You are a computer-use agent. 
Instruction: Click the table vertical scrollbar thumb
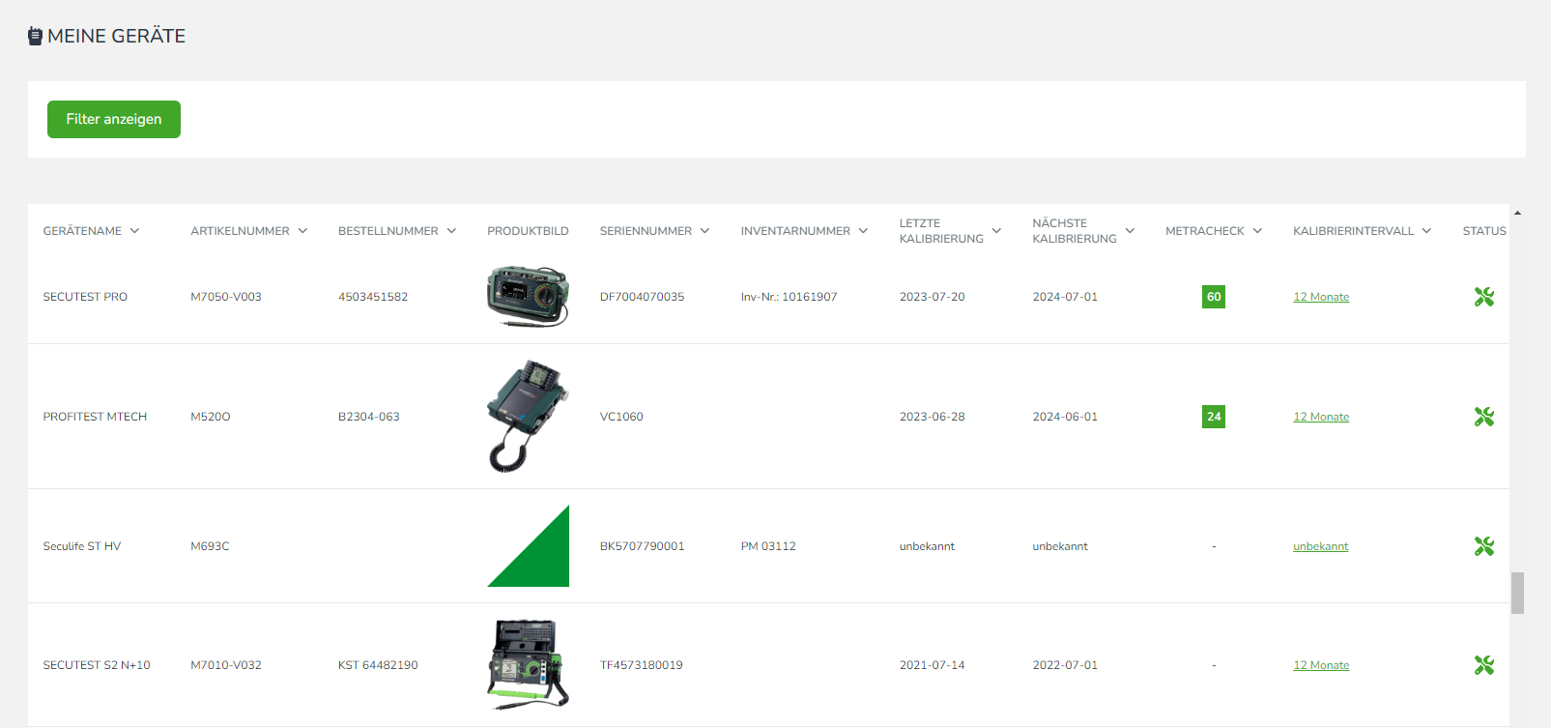1517,593
